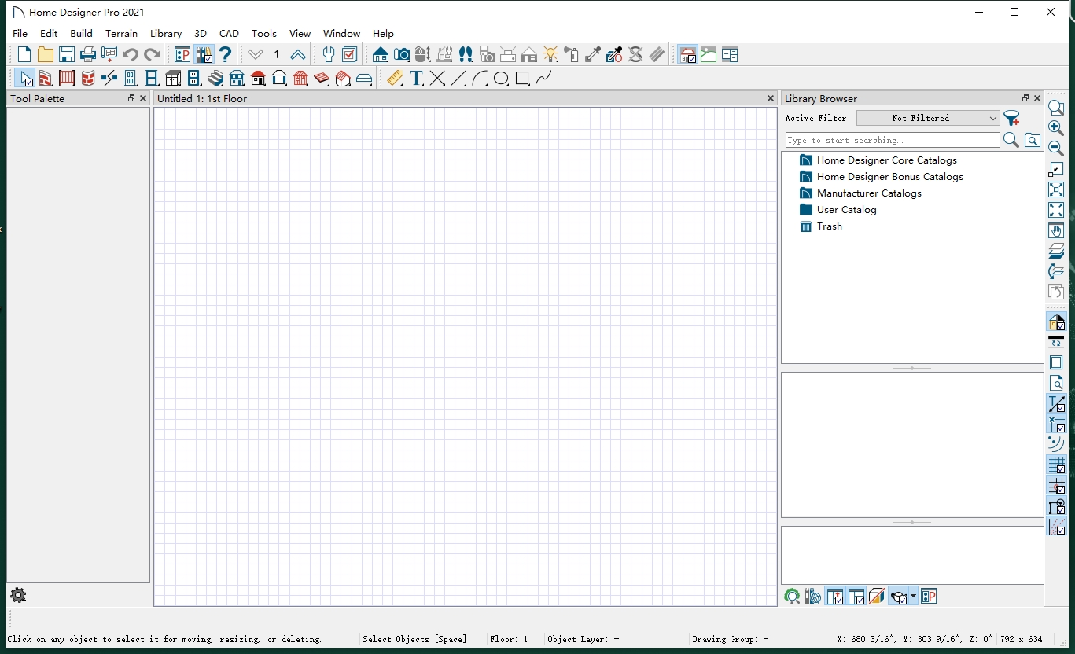Open Tool Palette settings gear

18,595
